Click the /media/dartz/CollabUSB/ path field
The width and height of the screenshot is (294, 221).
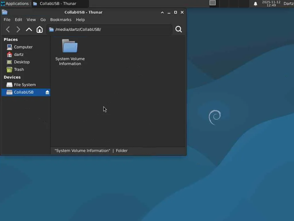coord(109,30)
